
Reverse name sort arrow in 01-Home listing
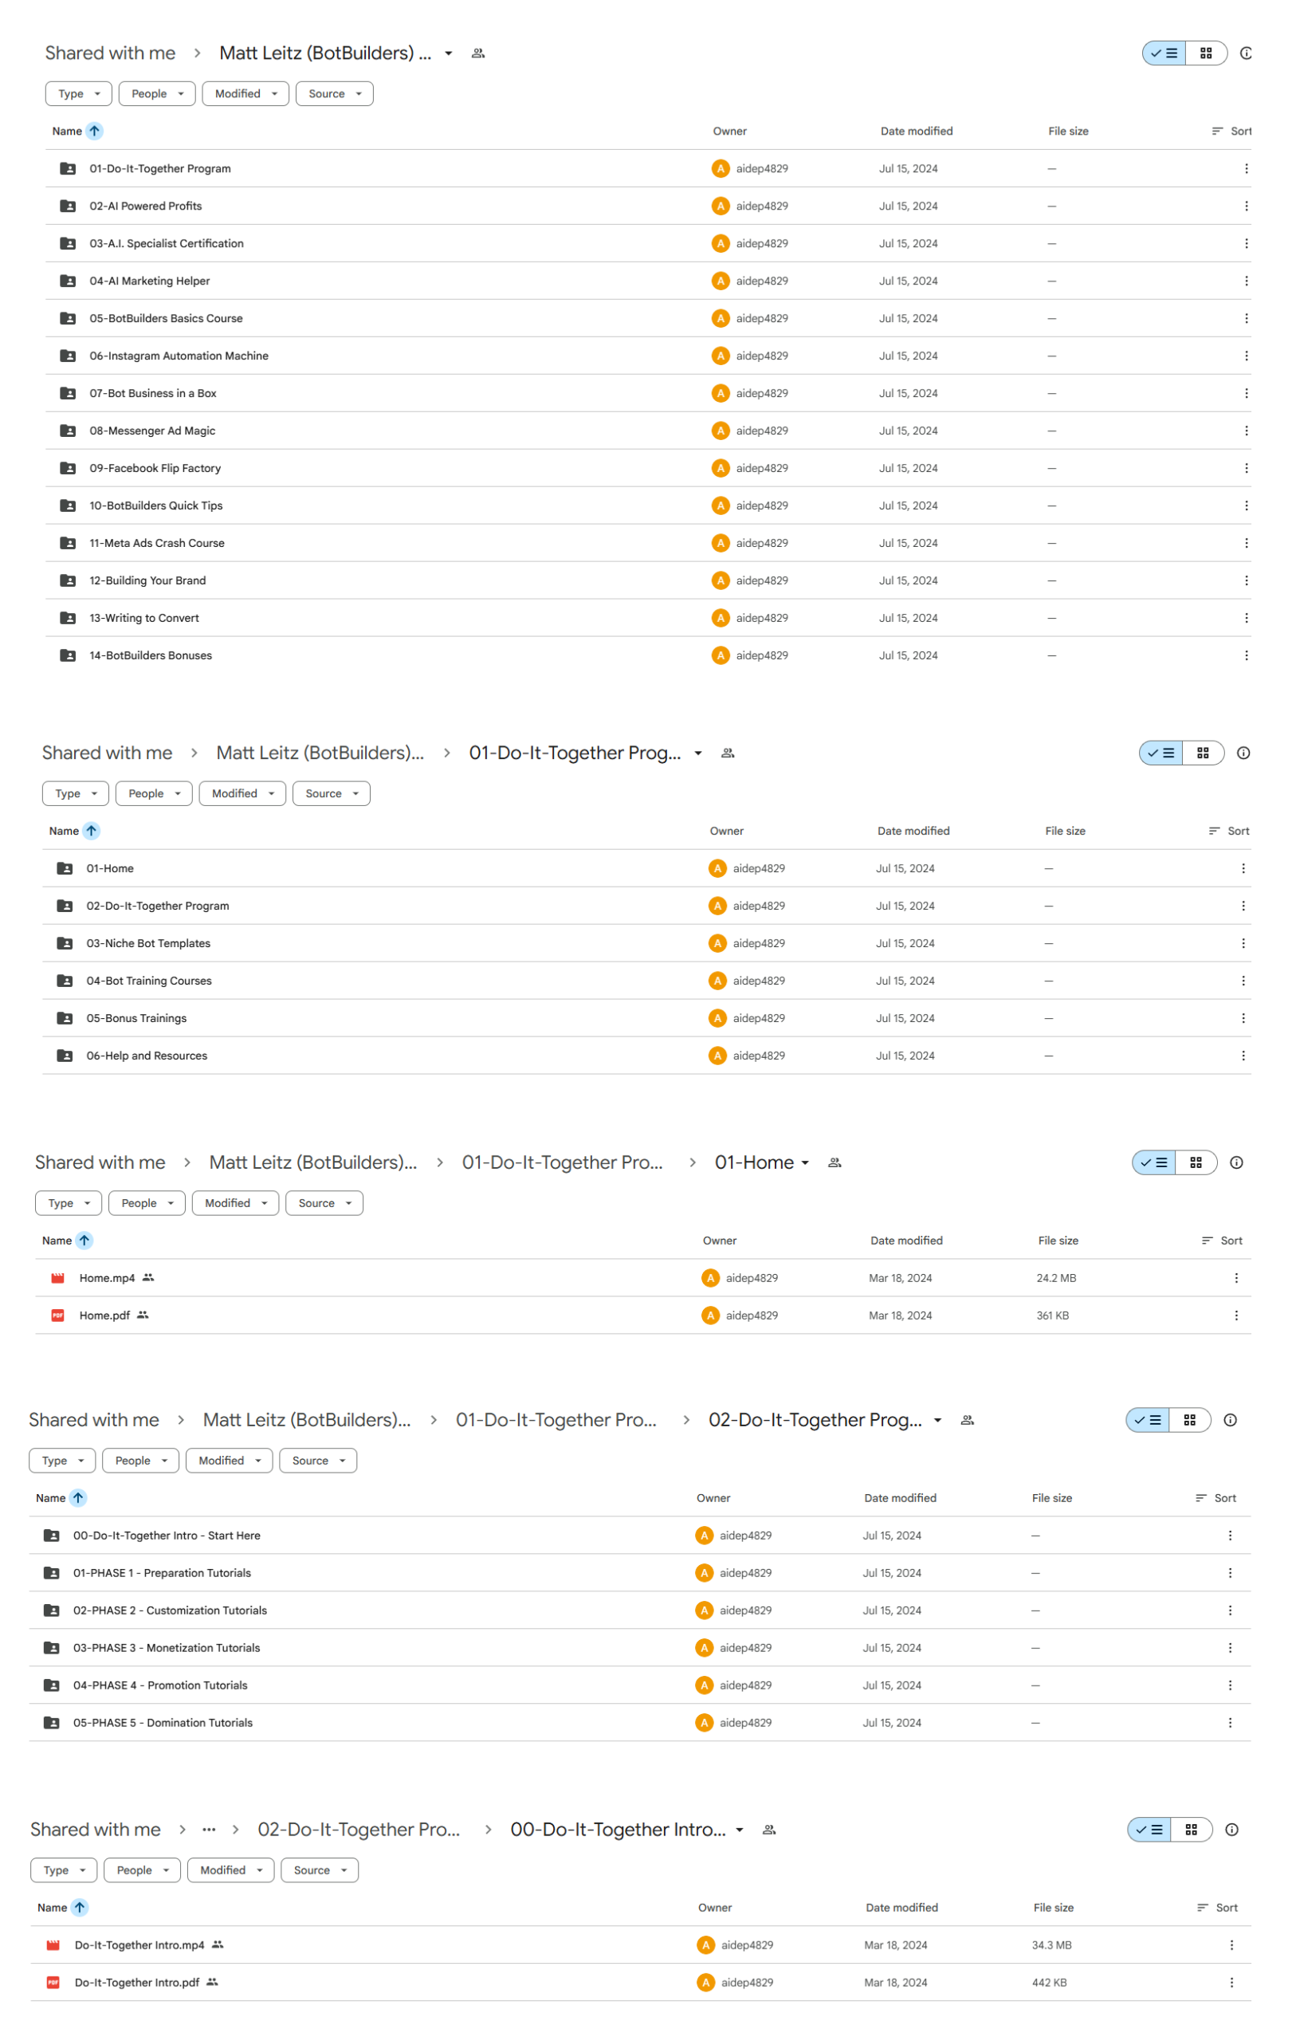click(84, 1240)
